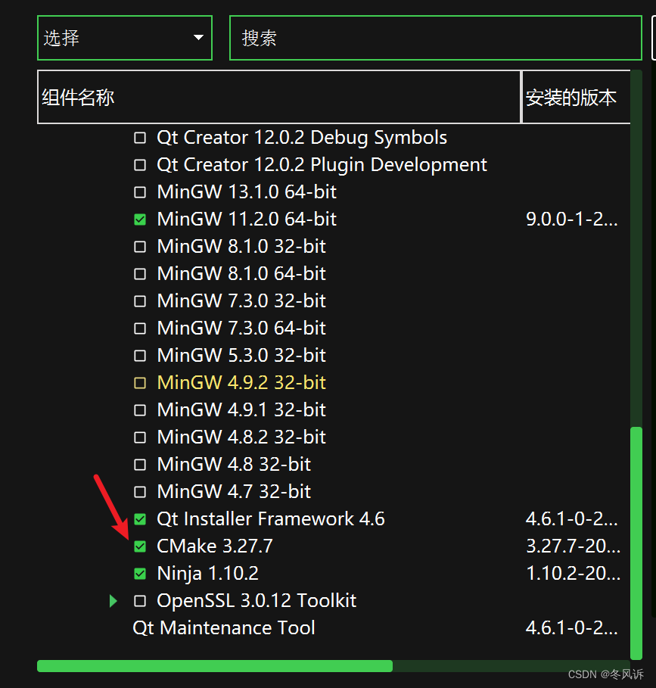
Task: Open the 选择 dropdown arrow
Action: click(x=197, y=38)
